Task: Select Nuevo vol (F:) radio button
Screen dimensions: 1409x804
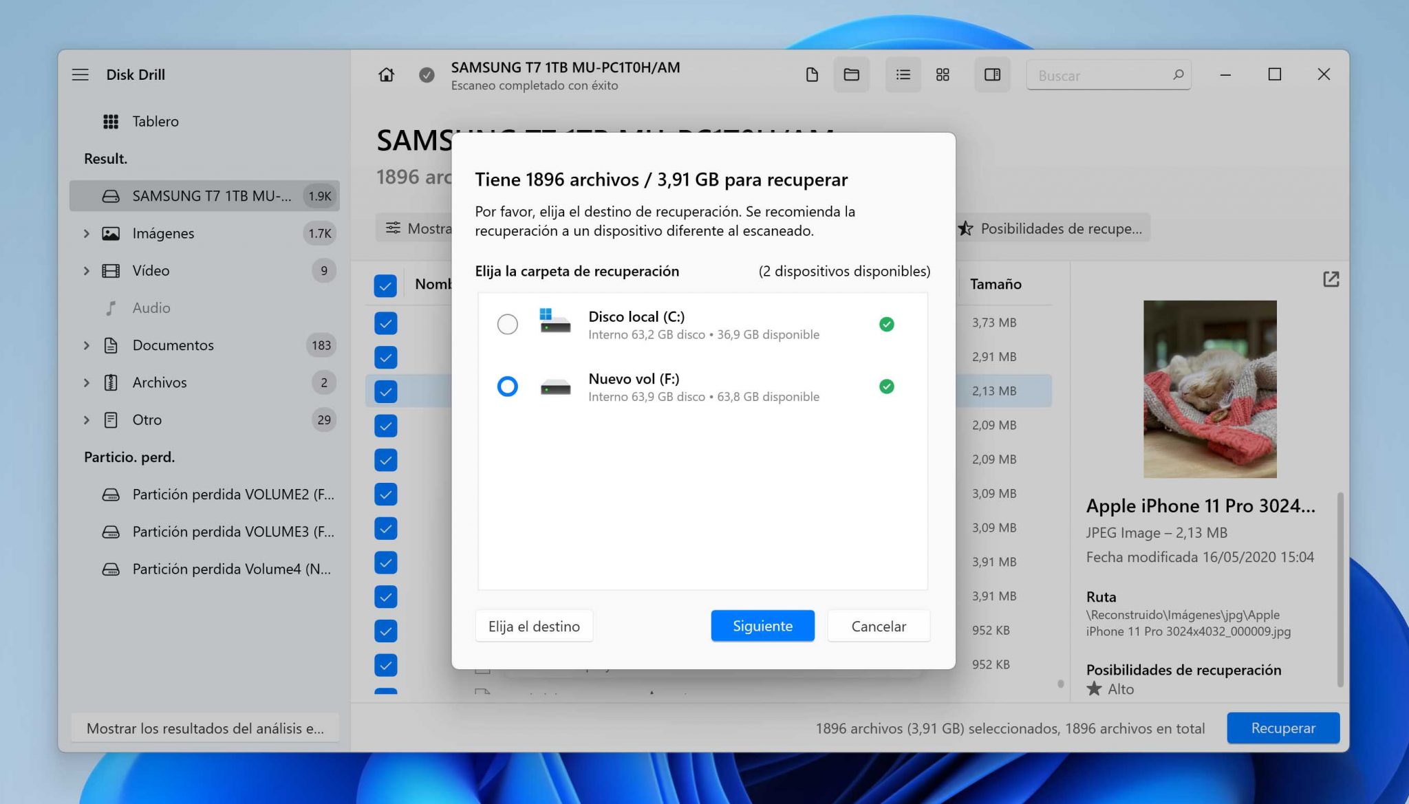Action: 508,387
